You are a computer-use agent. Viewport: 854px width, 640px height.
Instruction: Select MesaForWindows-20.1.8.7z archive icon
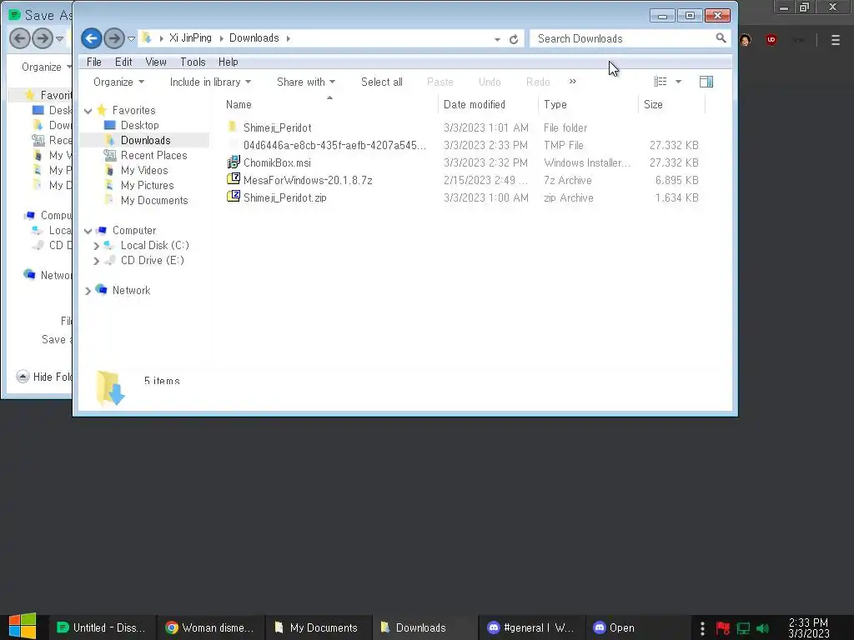point(234,180)
